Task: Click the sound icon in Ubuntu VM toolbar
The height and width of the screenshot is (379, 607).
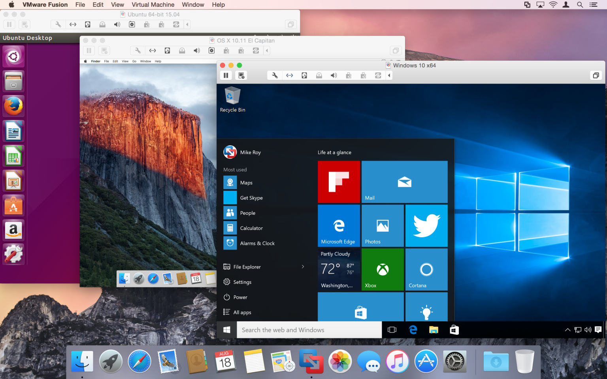Action: (117, 24)
